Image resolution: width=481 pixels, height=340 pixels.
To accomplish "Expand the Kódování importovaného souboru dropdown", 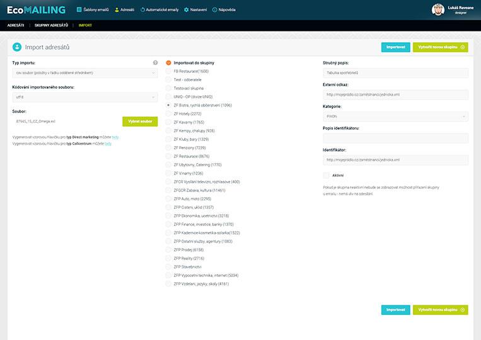I will [x=84, y=97].
